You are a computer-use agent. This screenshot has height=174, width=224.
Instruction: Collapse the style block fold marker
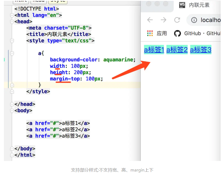pyautogui.click(x=12, y=41)
